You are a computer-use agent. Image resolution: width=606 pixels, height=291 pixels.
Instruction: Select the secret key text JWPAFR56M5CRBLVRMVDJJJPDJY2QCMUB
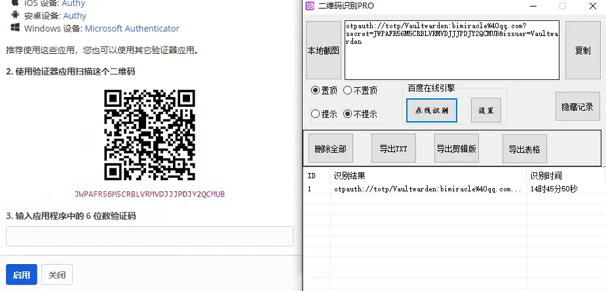pyautogui.click(x=149, y=194)
